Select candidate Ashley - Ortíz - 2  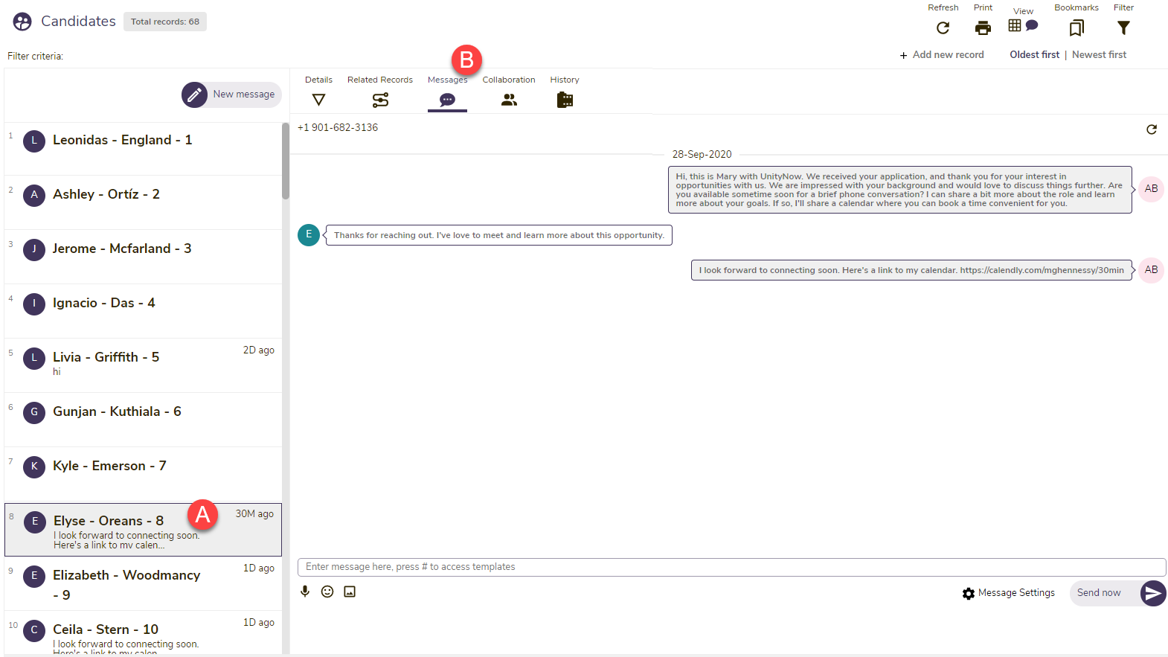[x=144, y=202]
